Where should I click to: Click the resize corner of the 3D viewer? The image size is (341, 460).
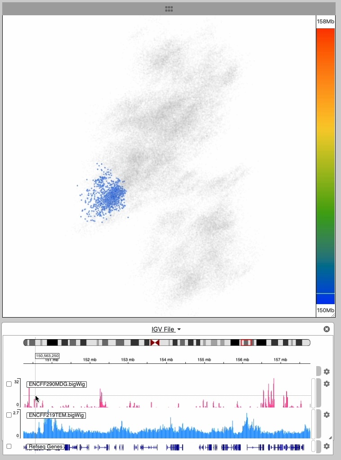pyautogui.click(x=333, y=315)
